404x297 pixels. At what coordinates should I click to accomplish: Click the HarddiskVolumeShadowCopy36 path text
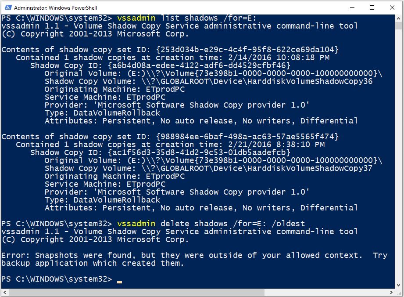257,81
